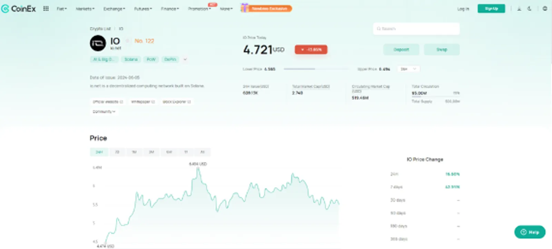
Task: Click the gift box promo icon
Action: pos(244,8)
